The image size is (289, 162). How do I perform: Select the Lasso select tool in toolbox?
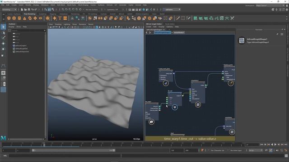pyautogui.click(x=3, y=33)
